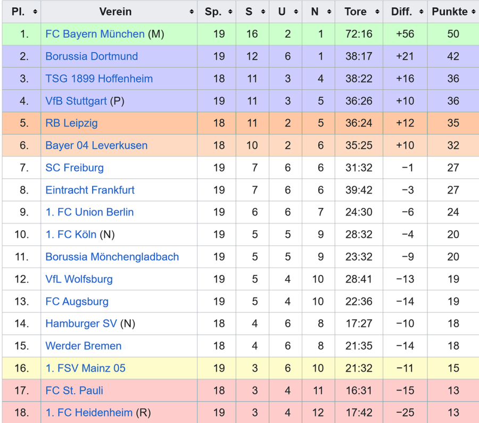Open FC Bayern München link
This screenshot has height=423, width=479.
[95, 34]
